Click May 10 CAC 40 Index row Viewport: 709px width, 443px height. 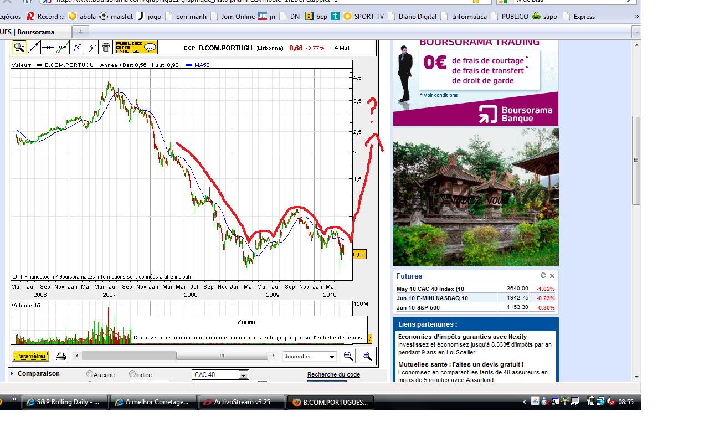tap(475, 289)
